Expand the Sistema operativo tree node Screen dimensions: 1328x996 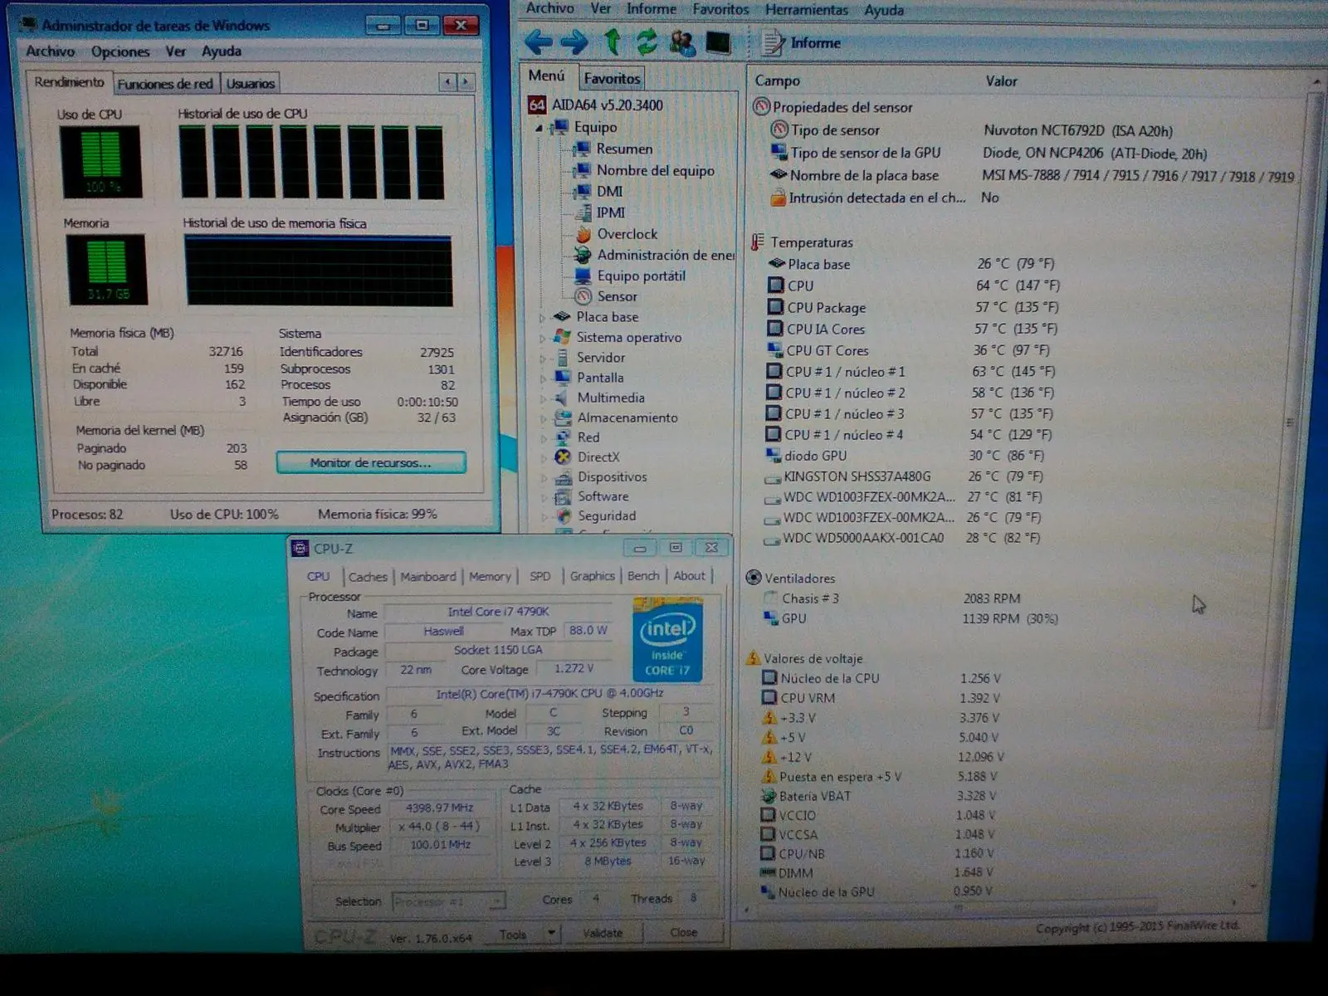coord(543,338)
